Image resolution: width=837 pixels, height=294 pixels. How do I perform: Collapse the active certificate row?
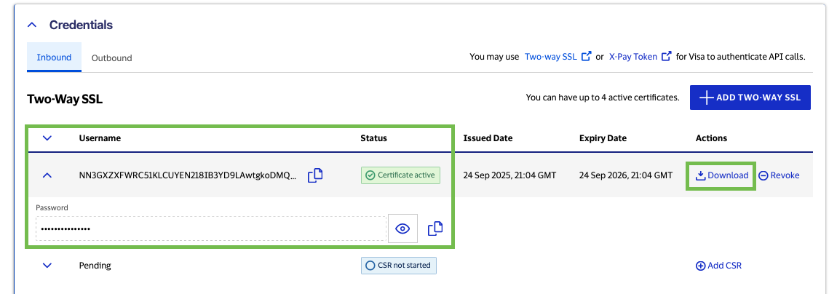click(47, 175)
